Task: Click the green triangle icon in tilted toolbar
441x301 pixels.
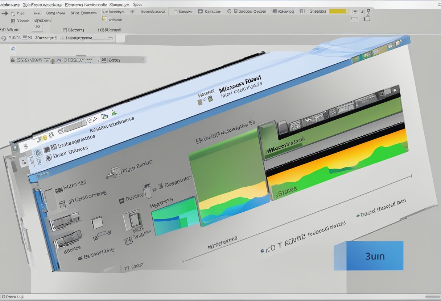Action: [114, 113]
